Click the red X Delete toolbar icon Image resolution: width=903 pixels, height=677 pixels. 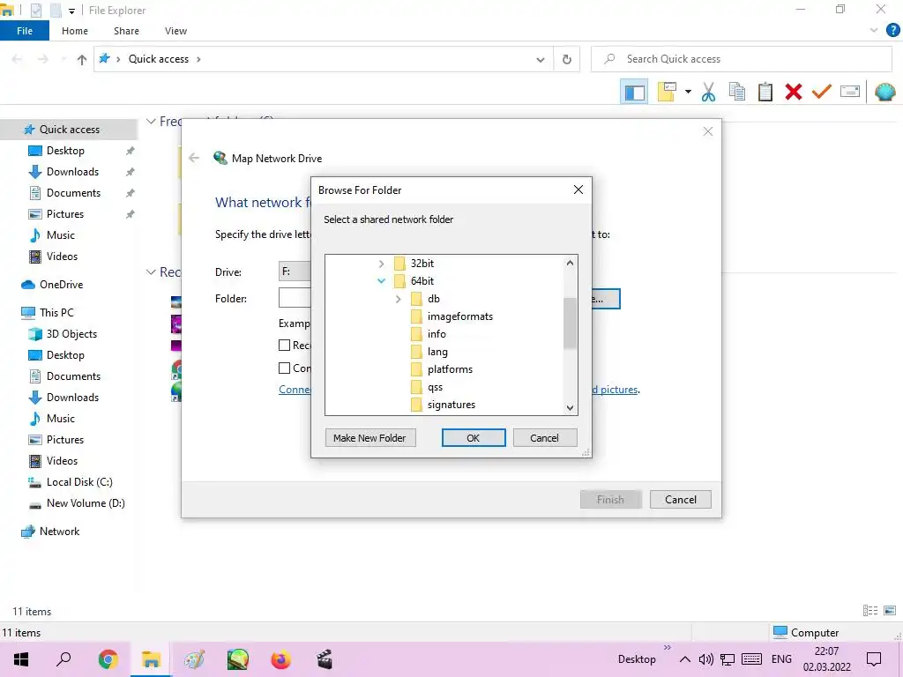tap(794, 92)
